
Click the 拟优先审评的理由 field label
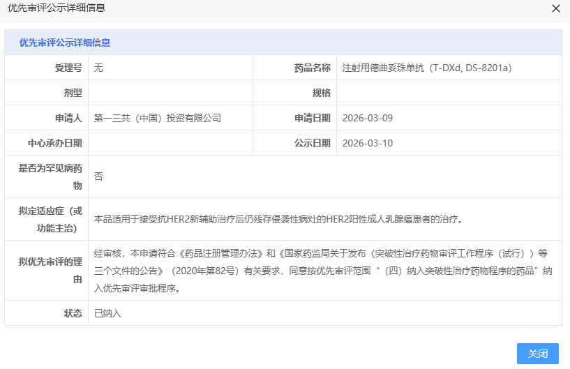(50, 270)
